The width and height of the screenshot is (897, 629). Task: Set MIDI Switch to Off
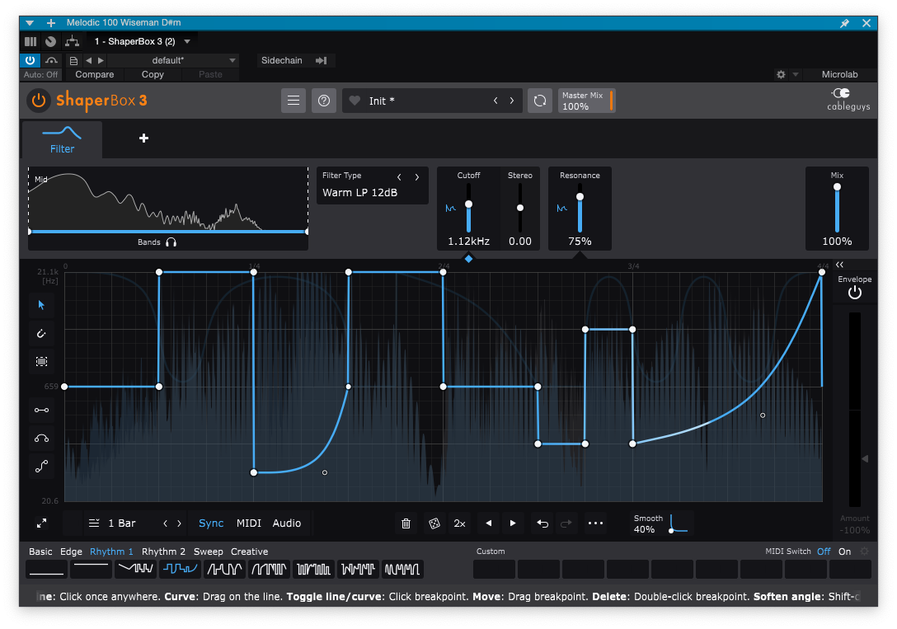click(824, 552)
